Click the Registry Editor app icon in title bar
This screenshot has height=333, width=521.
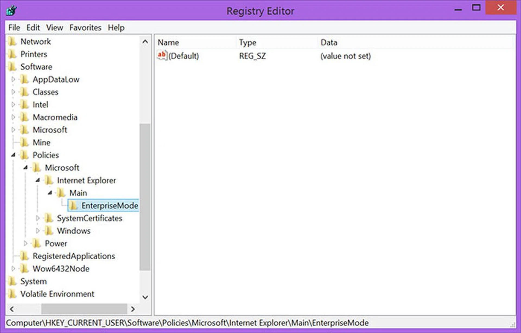(11, 11)
